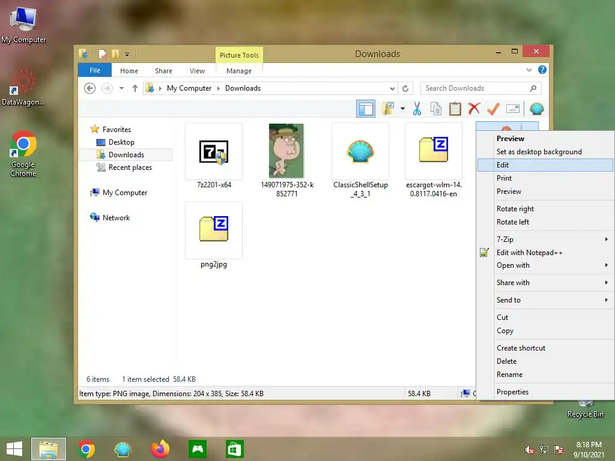The width and height of the screenshot is (615, 461).
Task: Click the folder options toolbar icon
Action: click(389, 109)
